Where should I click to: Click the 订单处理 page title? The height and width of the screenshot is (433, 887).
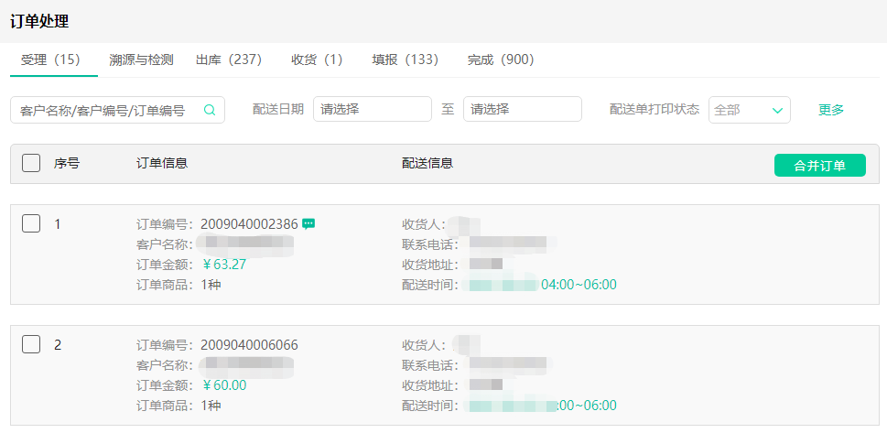(x=39, y=21)
